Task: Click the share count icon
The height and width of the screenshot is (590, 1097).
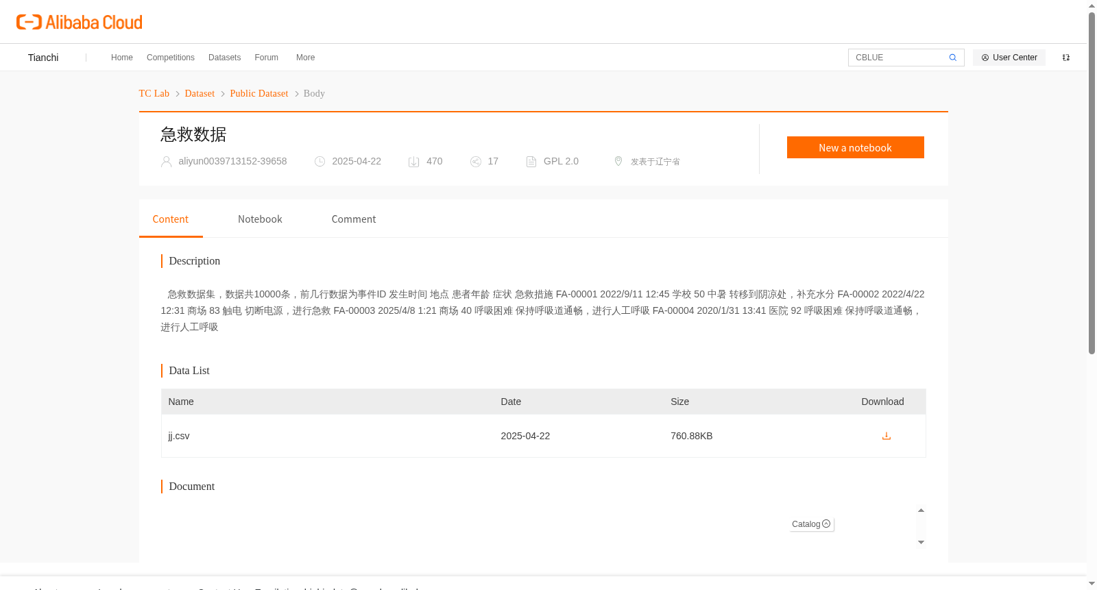Action: pos(476,162)
